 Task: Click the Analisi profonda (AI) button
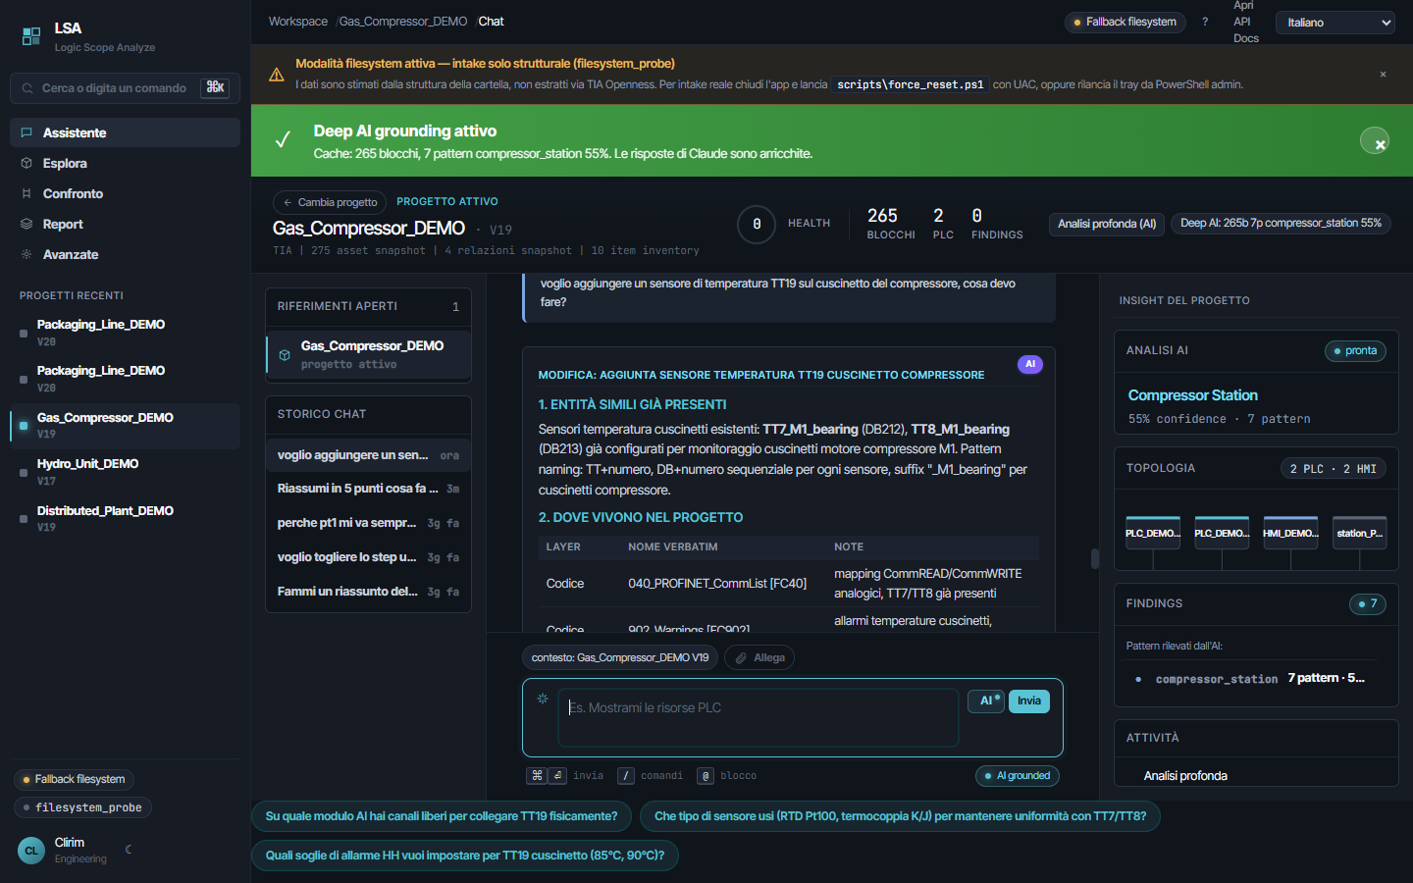pos(1107,224)
